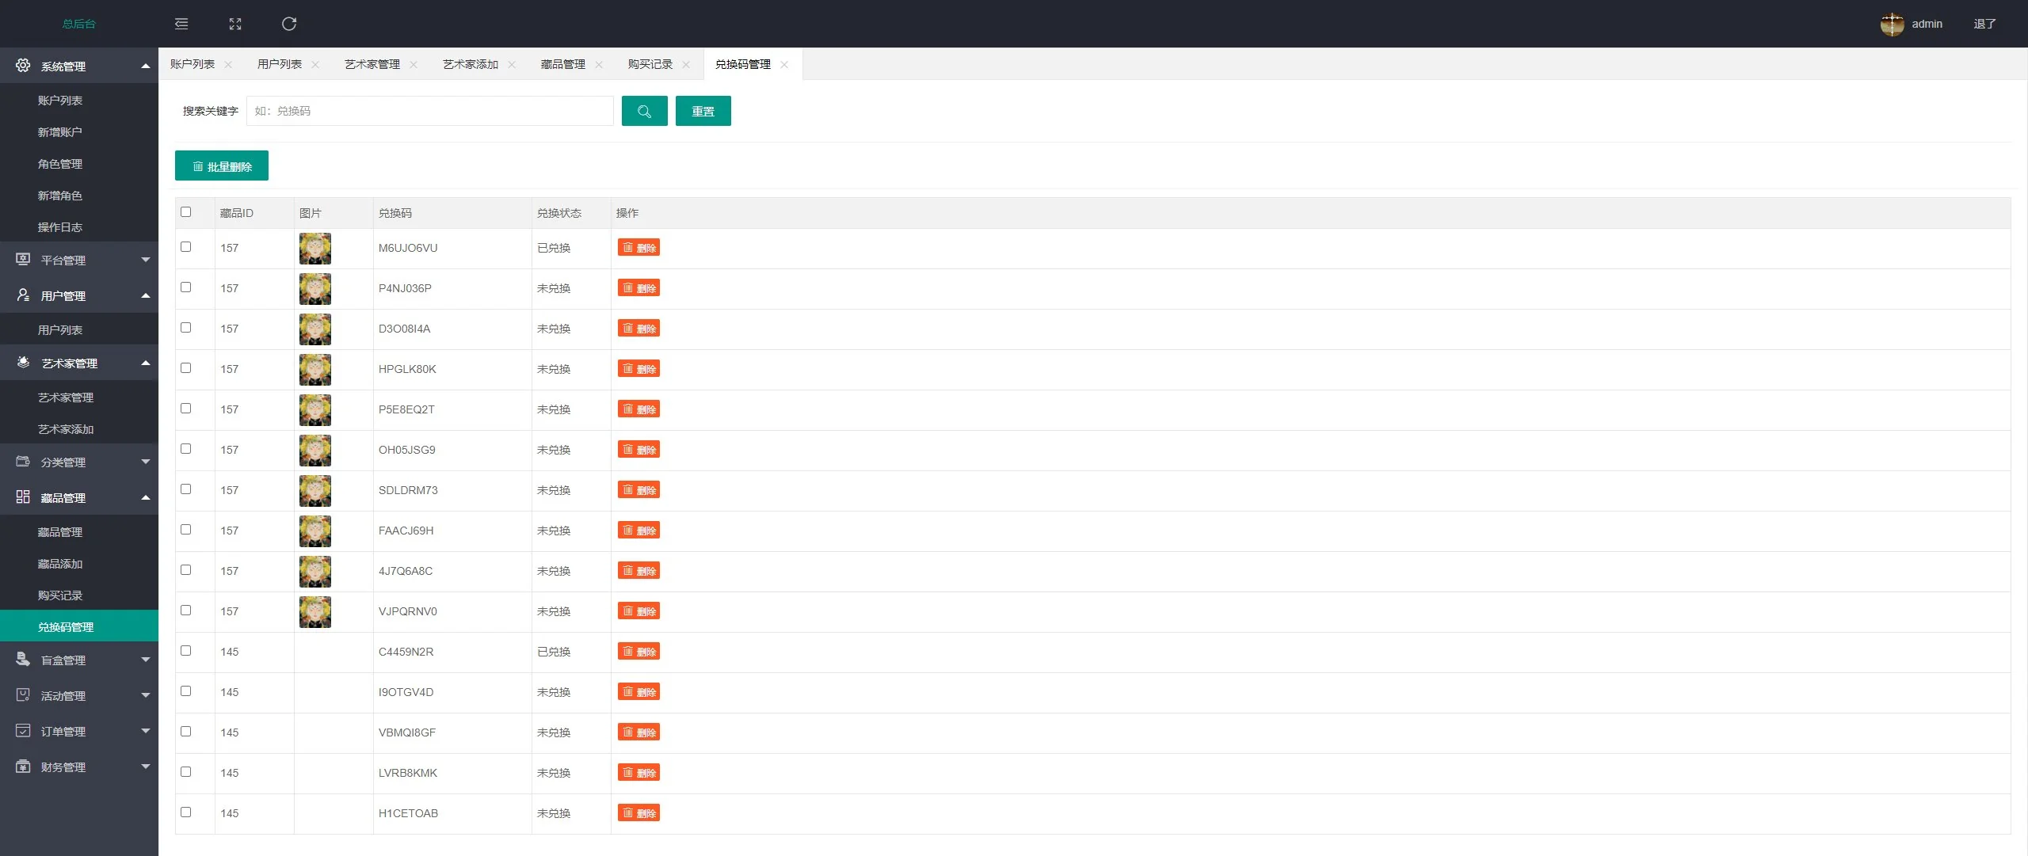Close the 购买记录 tab

coord(686,65)
